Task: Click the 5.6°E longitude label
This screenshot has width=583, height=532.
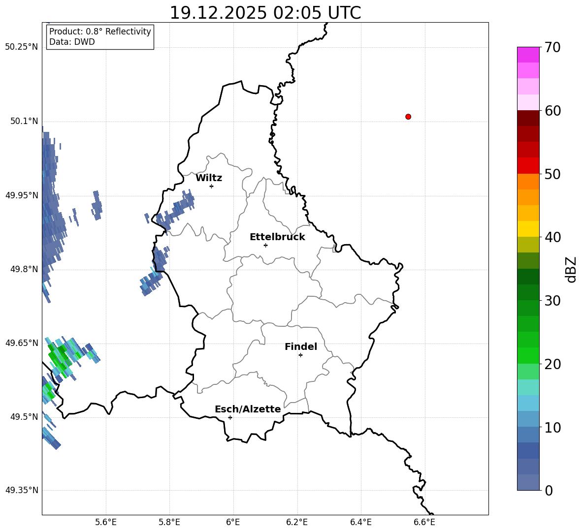Action: 106,522
